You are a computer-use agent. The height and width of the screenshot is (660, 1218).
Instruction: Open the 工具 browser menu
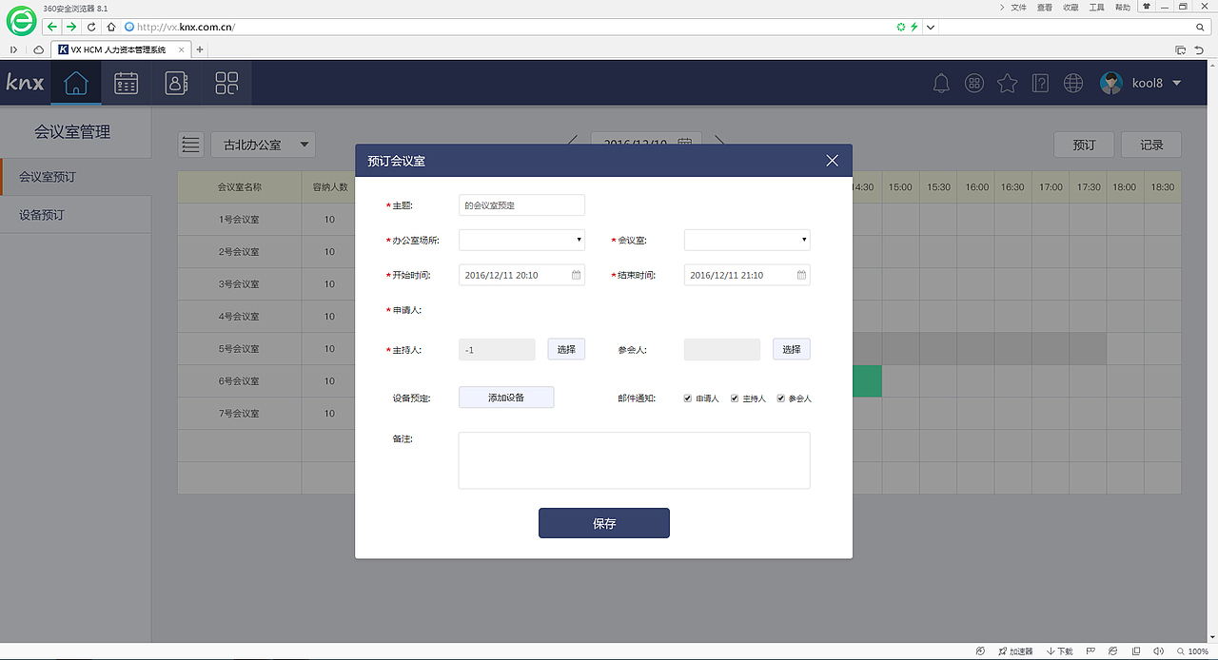point(1097,7)
